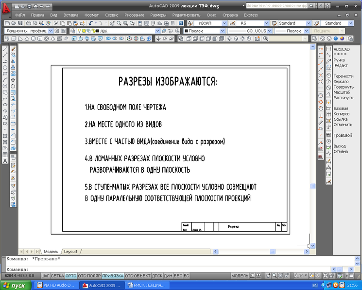Open the Рисование menu
This screenshot has height=290, width=362.
[x=135, y=15]
